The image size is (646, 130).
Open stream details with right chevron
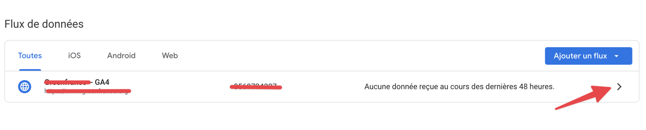619,87
